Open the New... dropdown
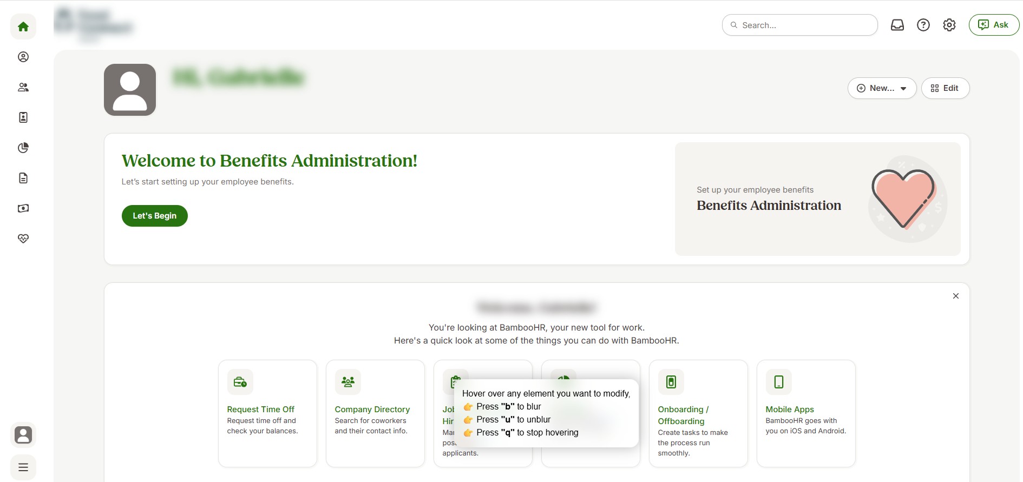1023x482 pixels. click(882, 88)
